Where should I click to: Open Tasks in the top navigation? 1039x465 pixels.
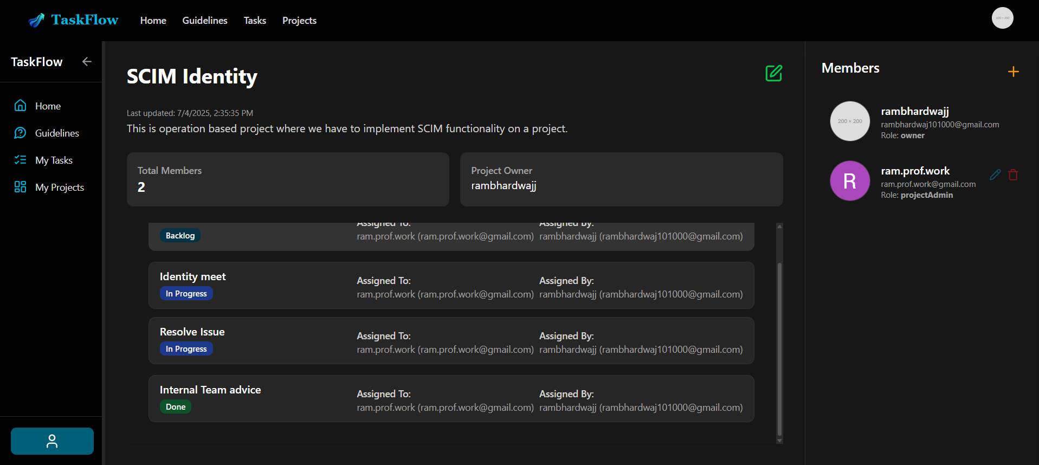(255, 21)
